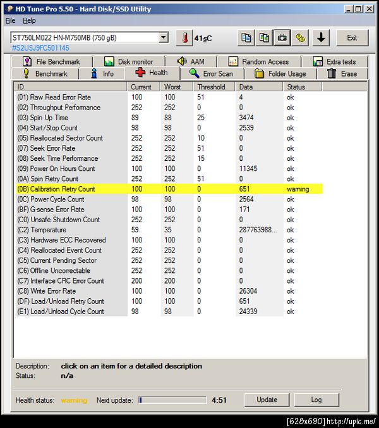Switch to the Info tab
The image size is (379, 428).
click(102, 73)
